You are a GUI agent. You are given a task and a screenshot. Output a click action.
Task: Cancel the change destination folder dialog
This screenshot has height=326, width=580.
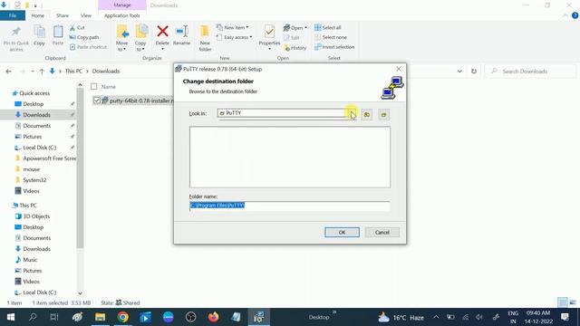[x=382, y=232]
